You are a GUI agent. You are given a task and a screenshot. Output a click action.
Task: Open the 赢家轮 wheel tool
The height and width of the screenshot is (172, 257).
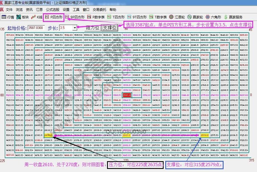(x=195, y=17)
